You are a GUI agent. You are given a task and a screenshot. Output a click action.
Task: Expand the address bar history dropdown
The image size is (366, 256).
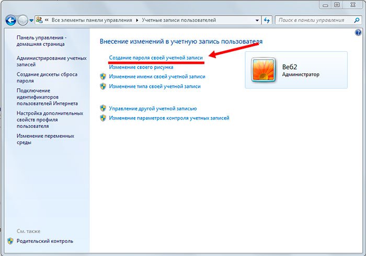(257, 20)
